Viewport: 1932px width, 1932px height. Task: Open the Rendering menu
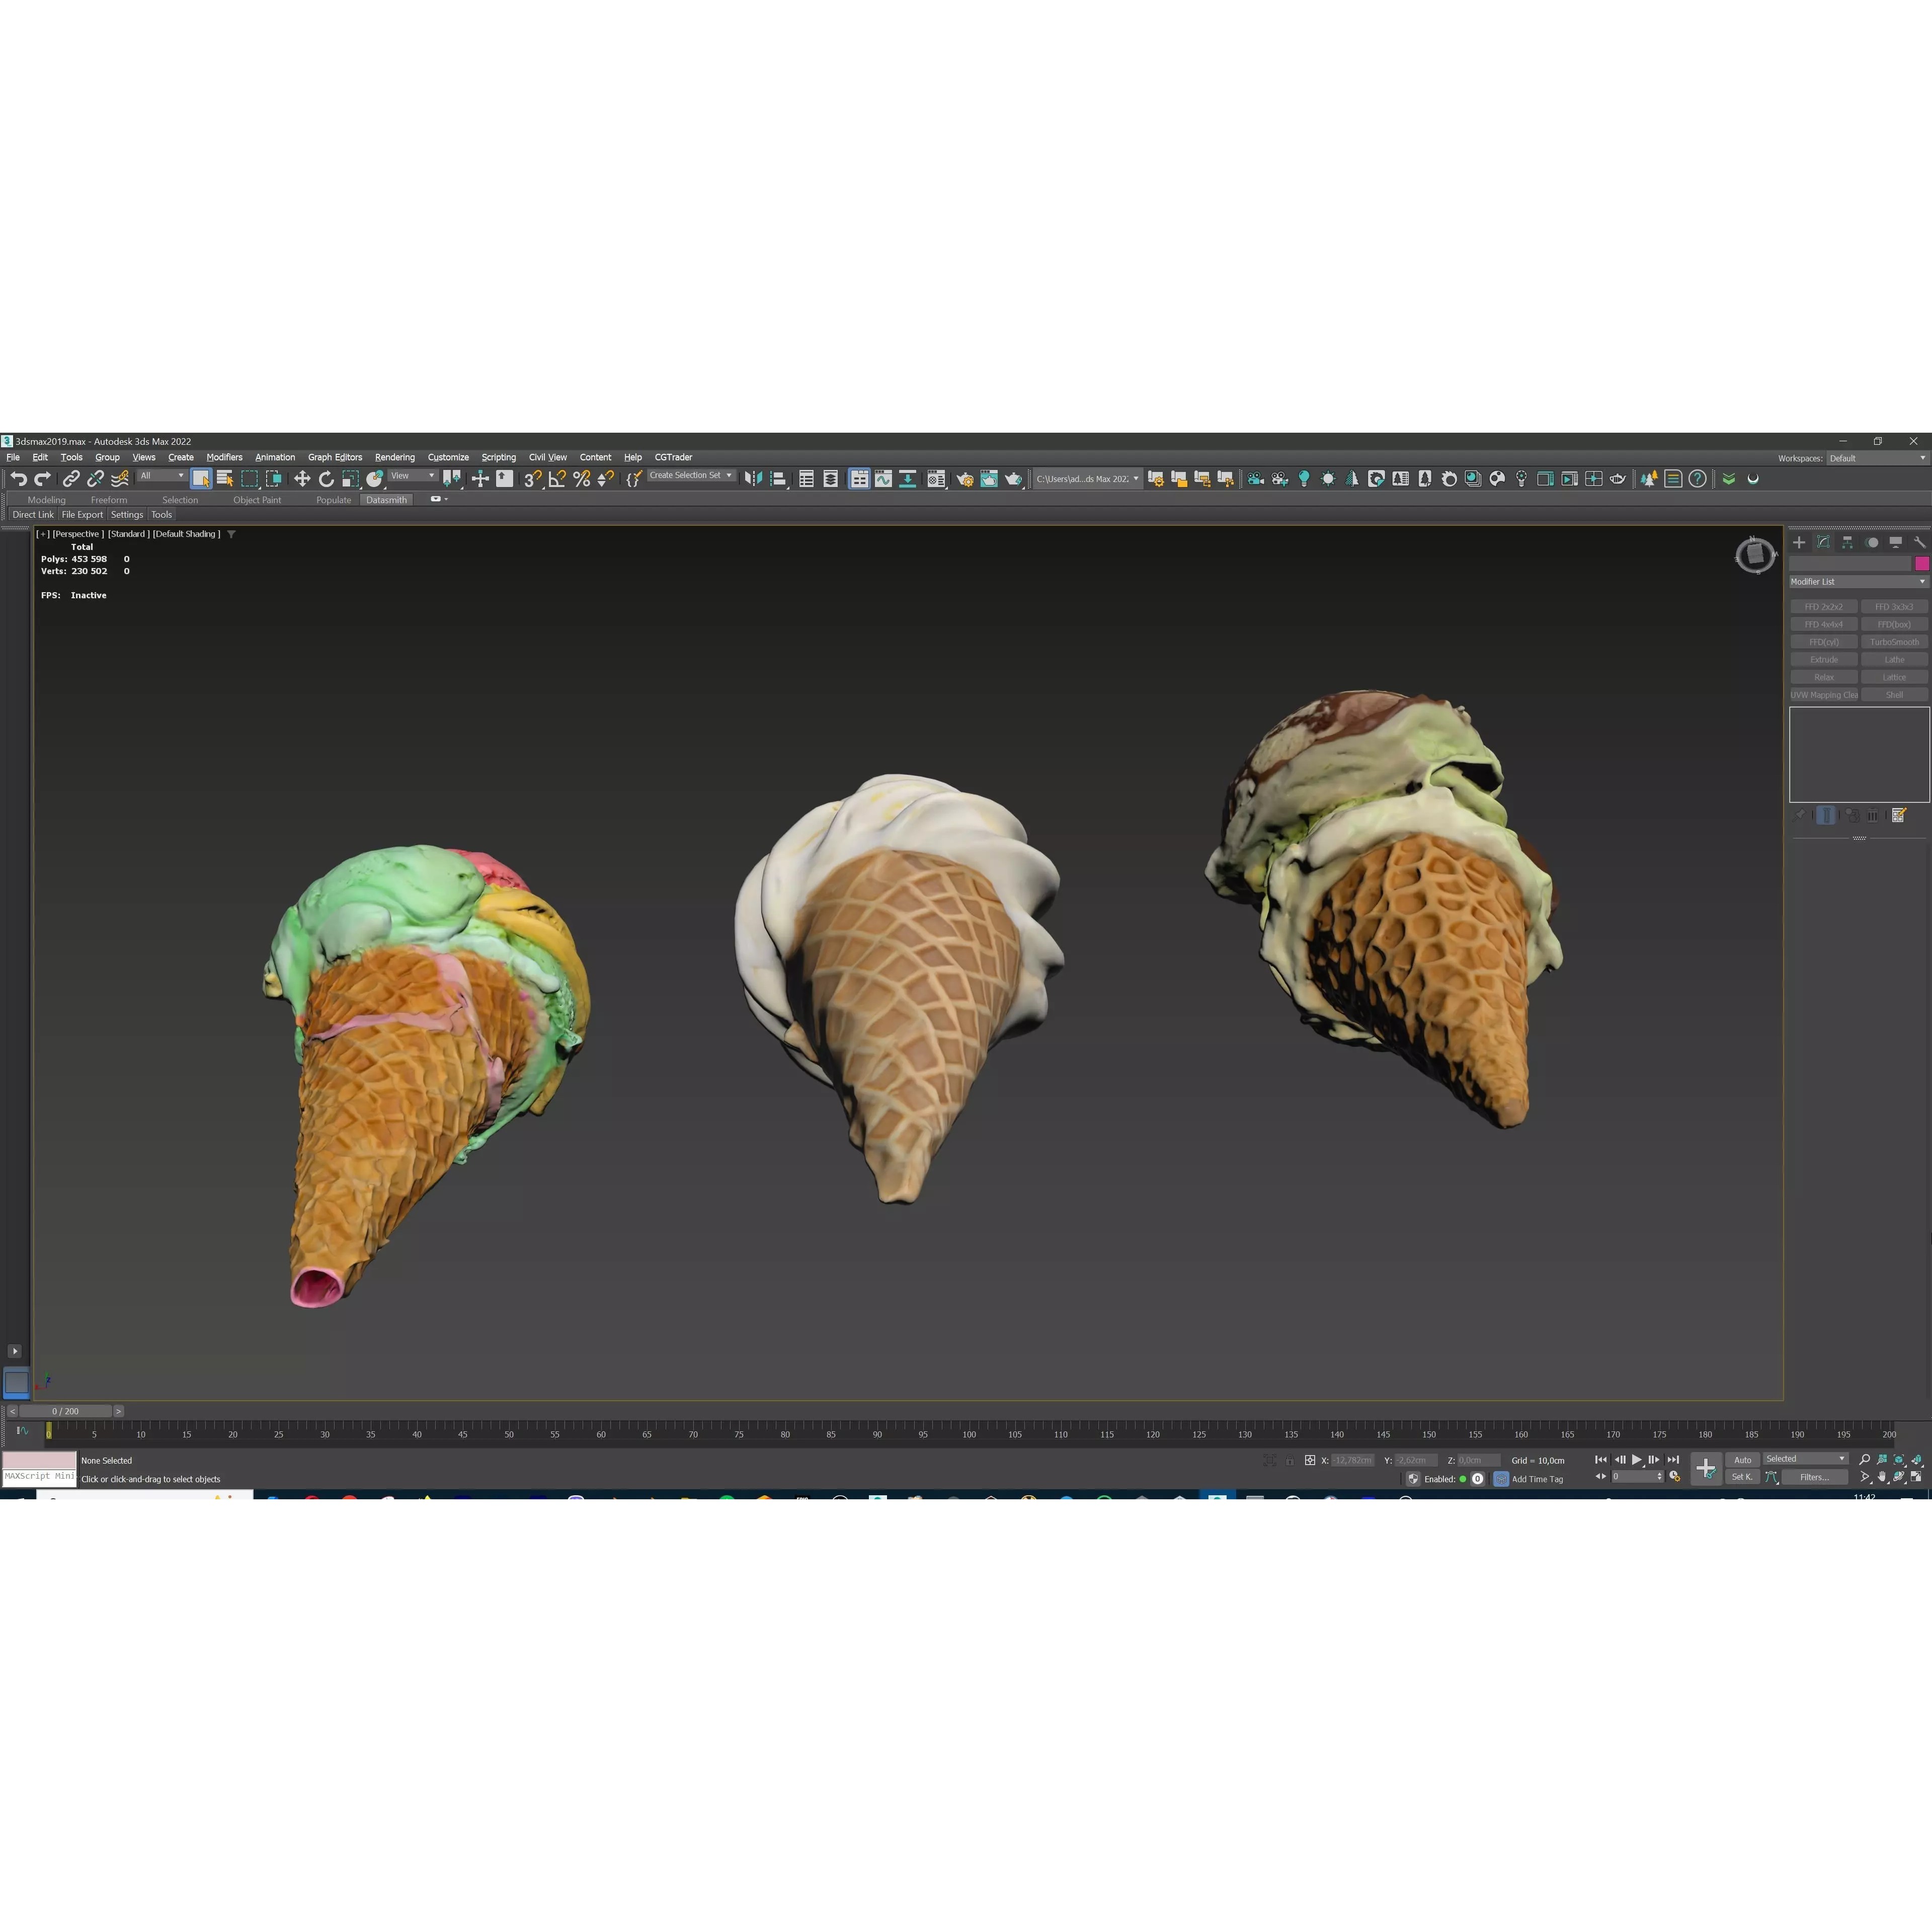(395, 457)
